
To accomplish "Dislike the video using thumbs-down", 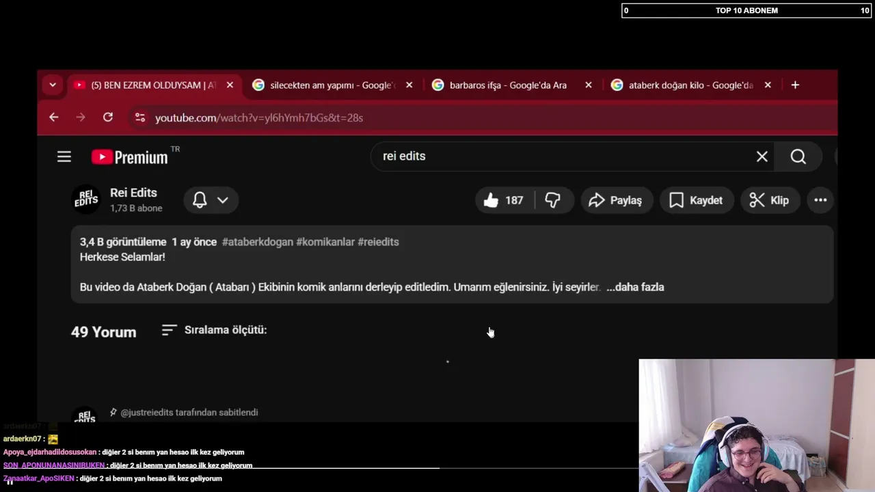I will click(x=553, y=200).
